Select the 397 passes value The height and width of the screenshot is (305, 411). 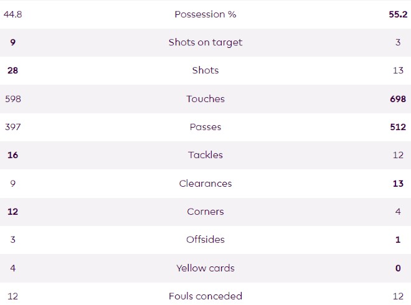tap(13, 127)
